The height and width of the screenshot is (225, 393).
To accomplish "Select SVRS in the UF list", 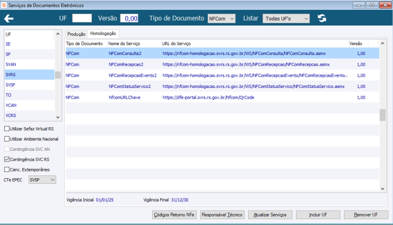I will pyautogui.click(x=29, y=75).
